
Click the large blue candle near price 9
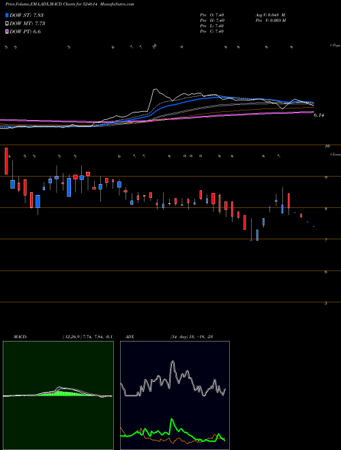coord(69,187)
